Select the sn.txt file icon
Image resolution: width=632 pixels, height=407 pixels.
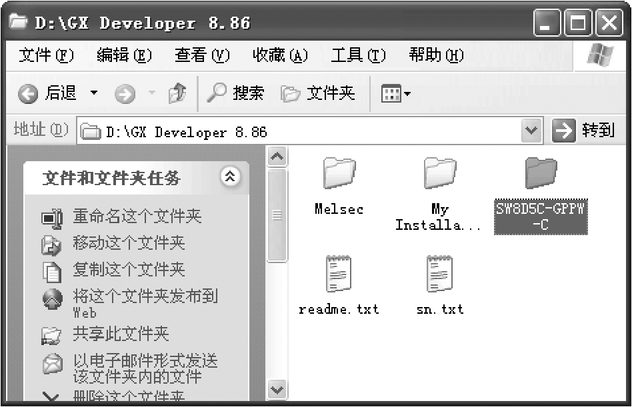pos(440,274)
